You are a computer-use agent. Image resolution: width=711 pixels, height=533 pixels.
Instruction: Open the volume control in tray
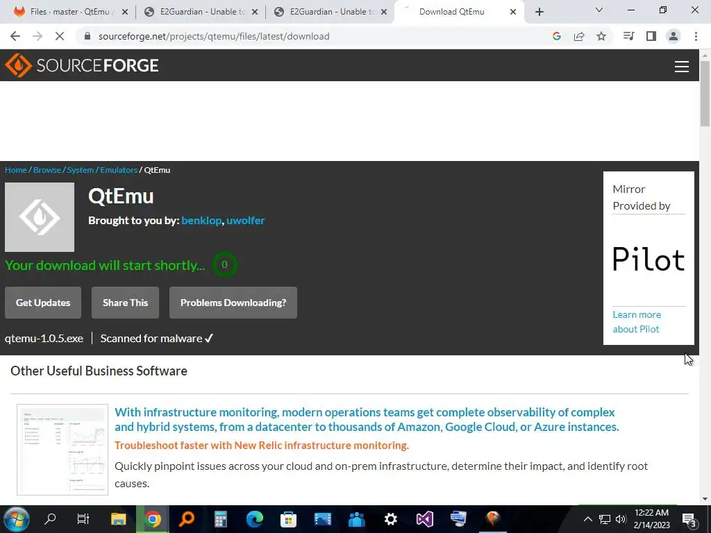621,519
